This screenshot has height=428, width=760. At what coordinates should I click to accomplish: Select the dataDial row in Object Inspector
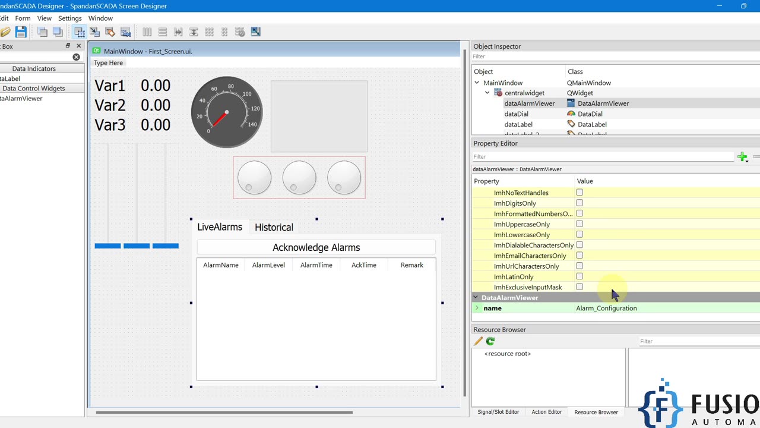(x=615, y=114)
